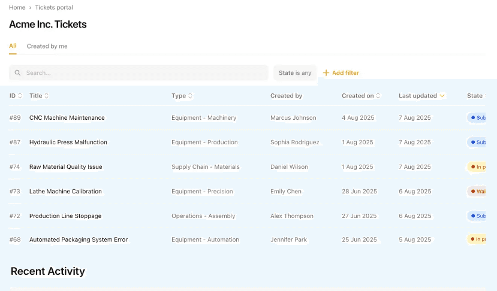Click created date 25 Jun 2025
Image resolution: width=497 pixels, height=291 pixels.
(360, 240)
